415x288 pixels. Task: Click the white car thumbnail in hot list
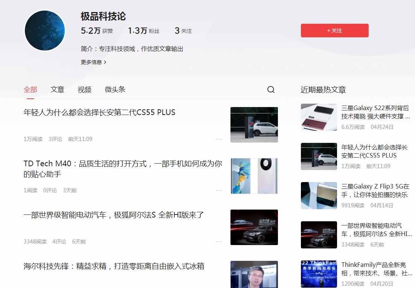click(319, 156)
